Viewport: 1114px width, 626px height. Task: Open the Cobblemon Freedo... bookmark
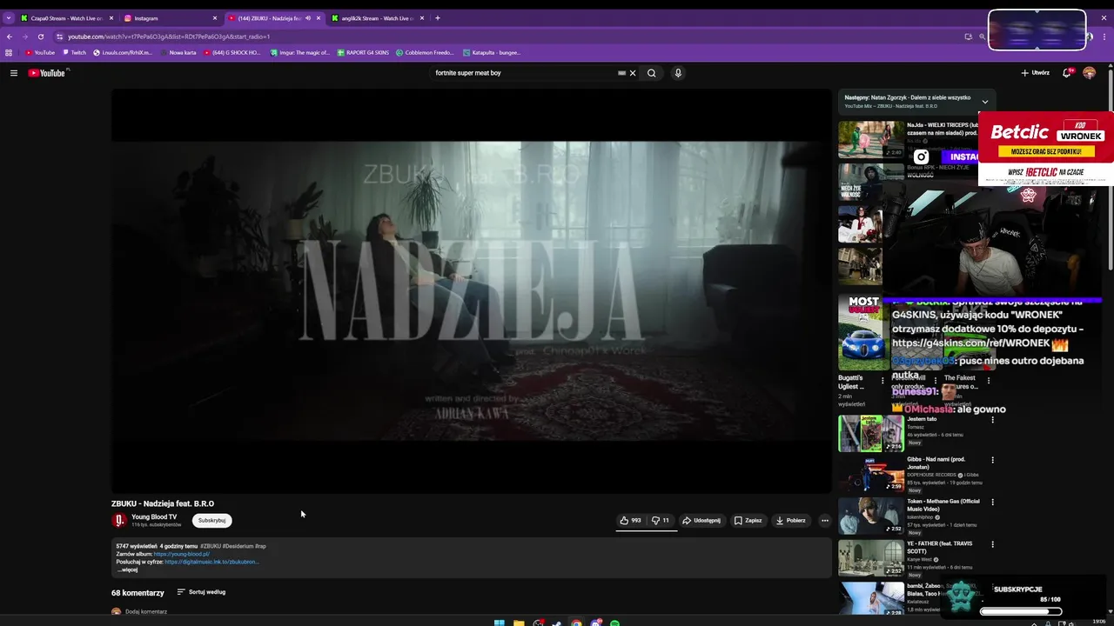[426, 52]
